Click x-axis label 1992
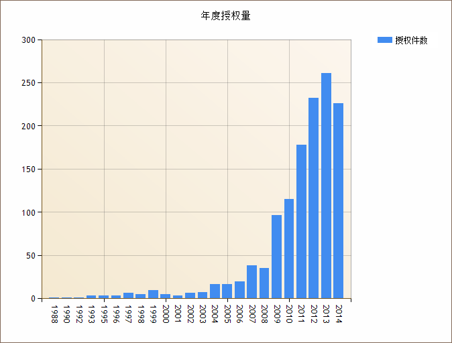Screen dimensions: 452x343 click(79, 314)
